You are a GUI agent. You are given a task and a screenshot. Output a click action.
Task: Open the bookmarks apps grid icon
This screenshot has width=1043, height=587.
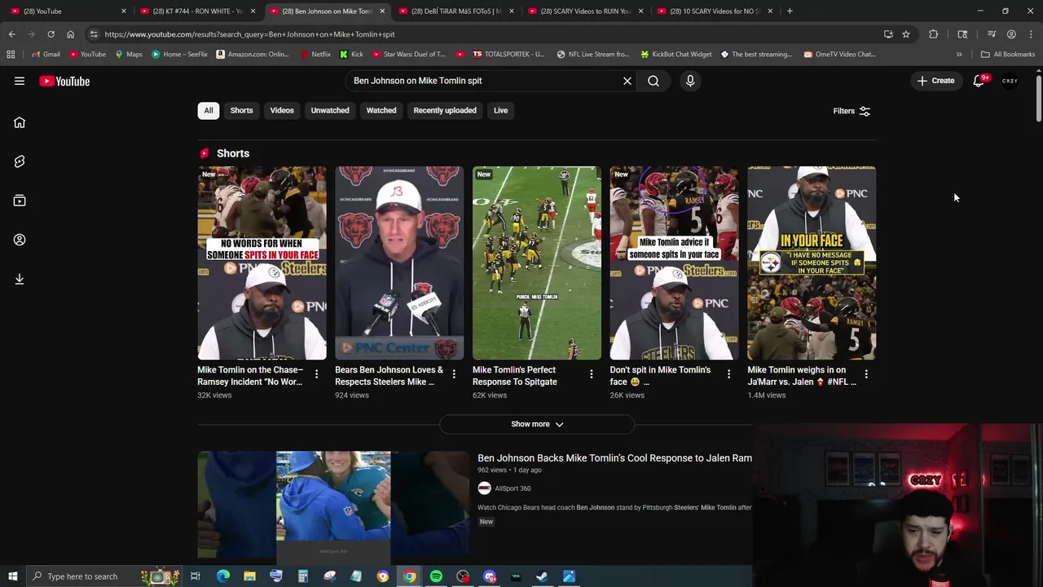point(11,55)
